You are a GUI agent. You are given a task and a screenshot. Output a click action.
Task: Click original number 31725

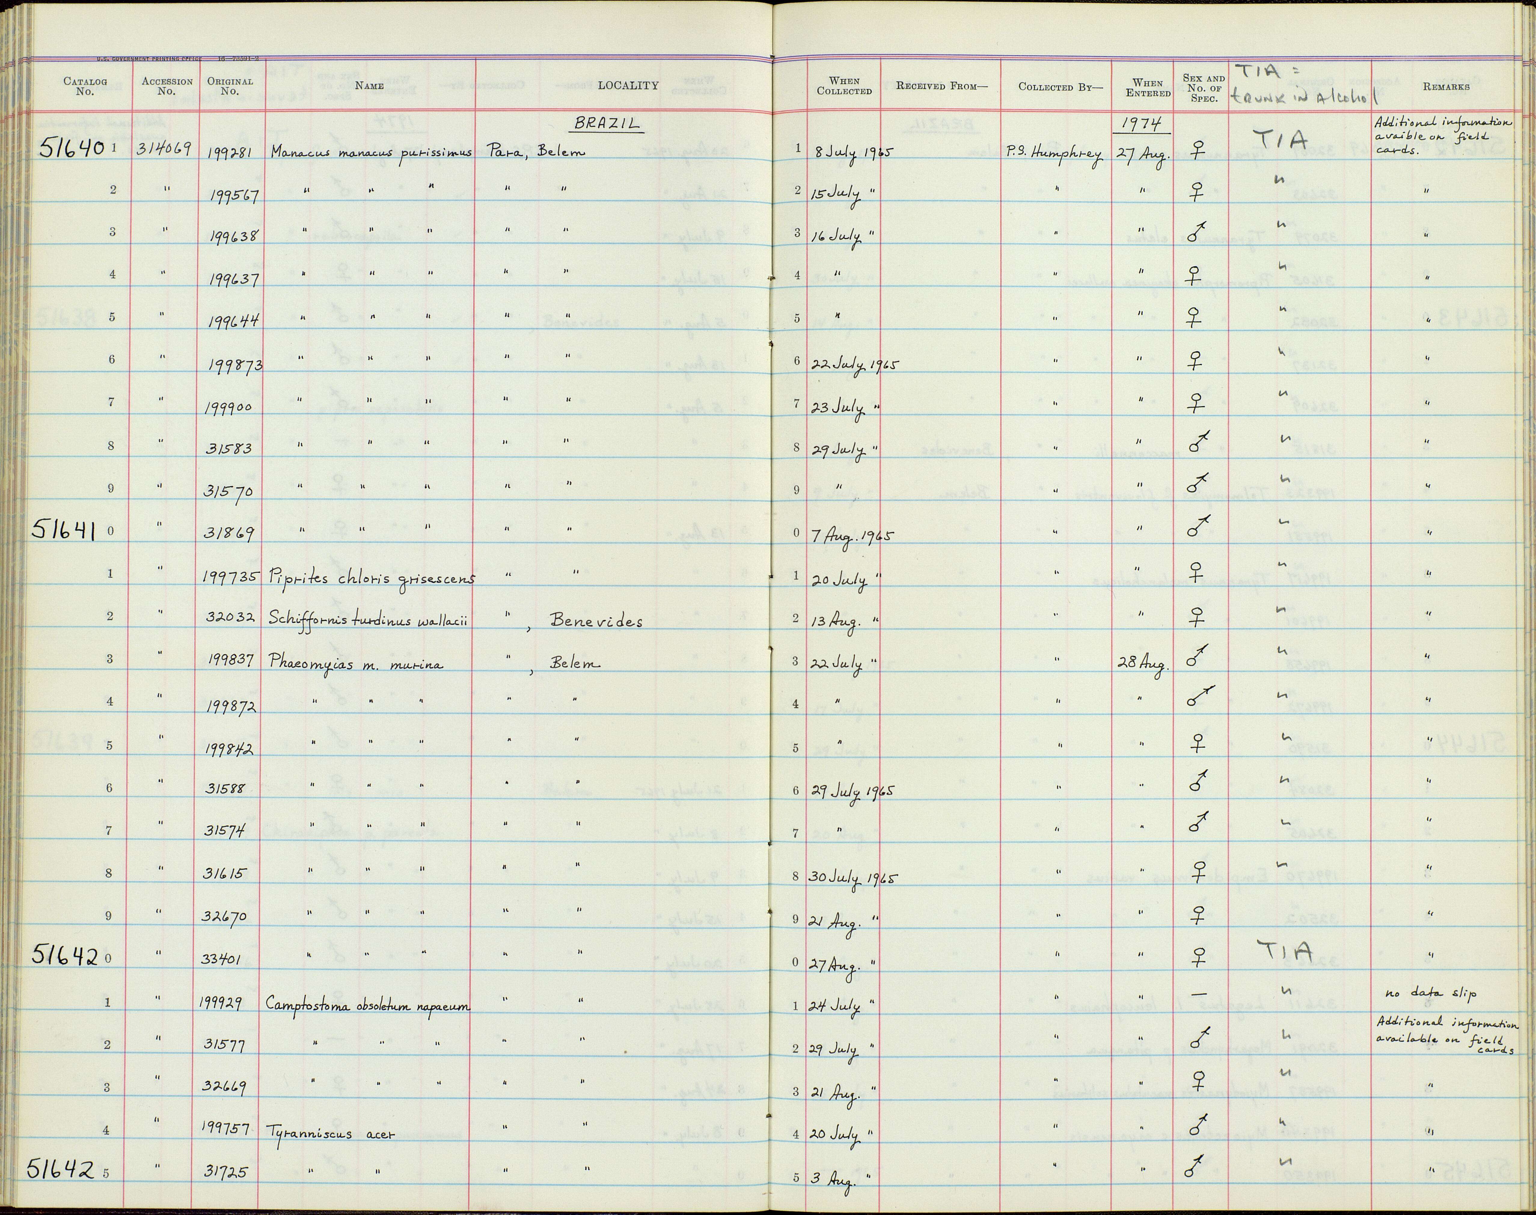click(x=225, y=1172)
